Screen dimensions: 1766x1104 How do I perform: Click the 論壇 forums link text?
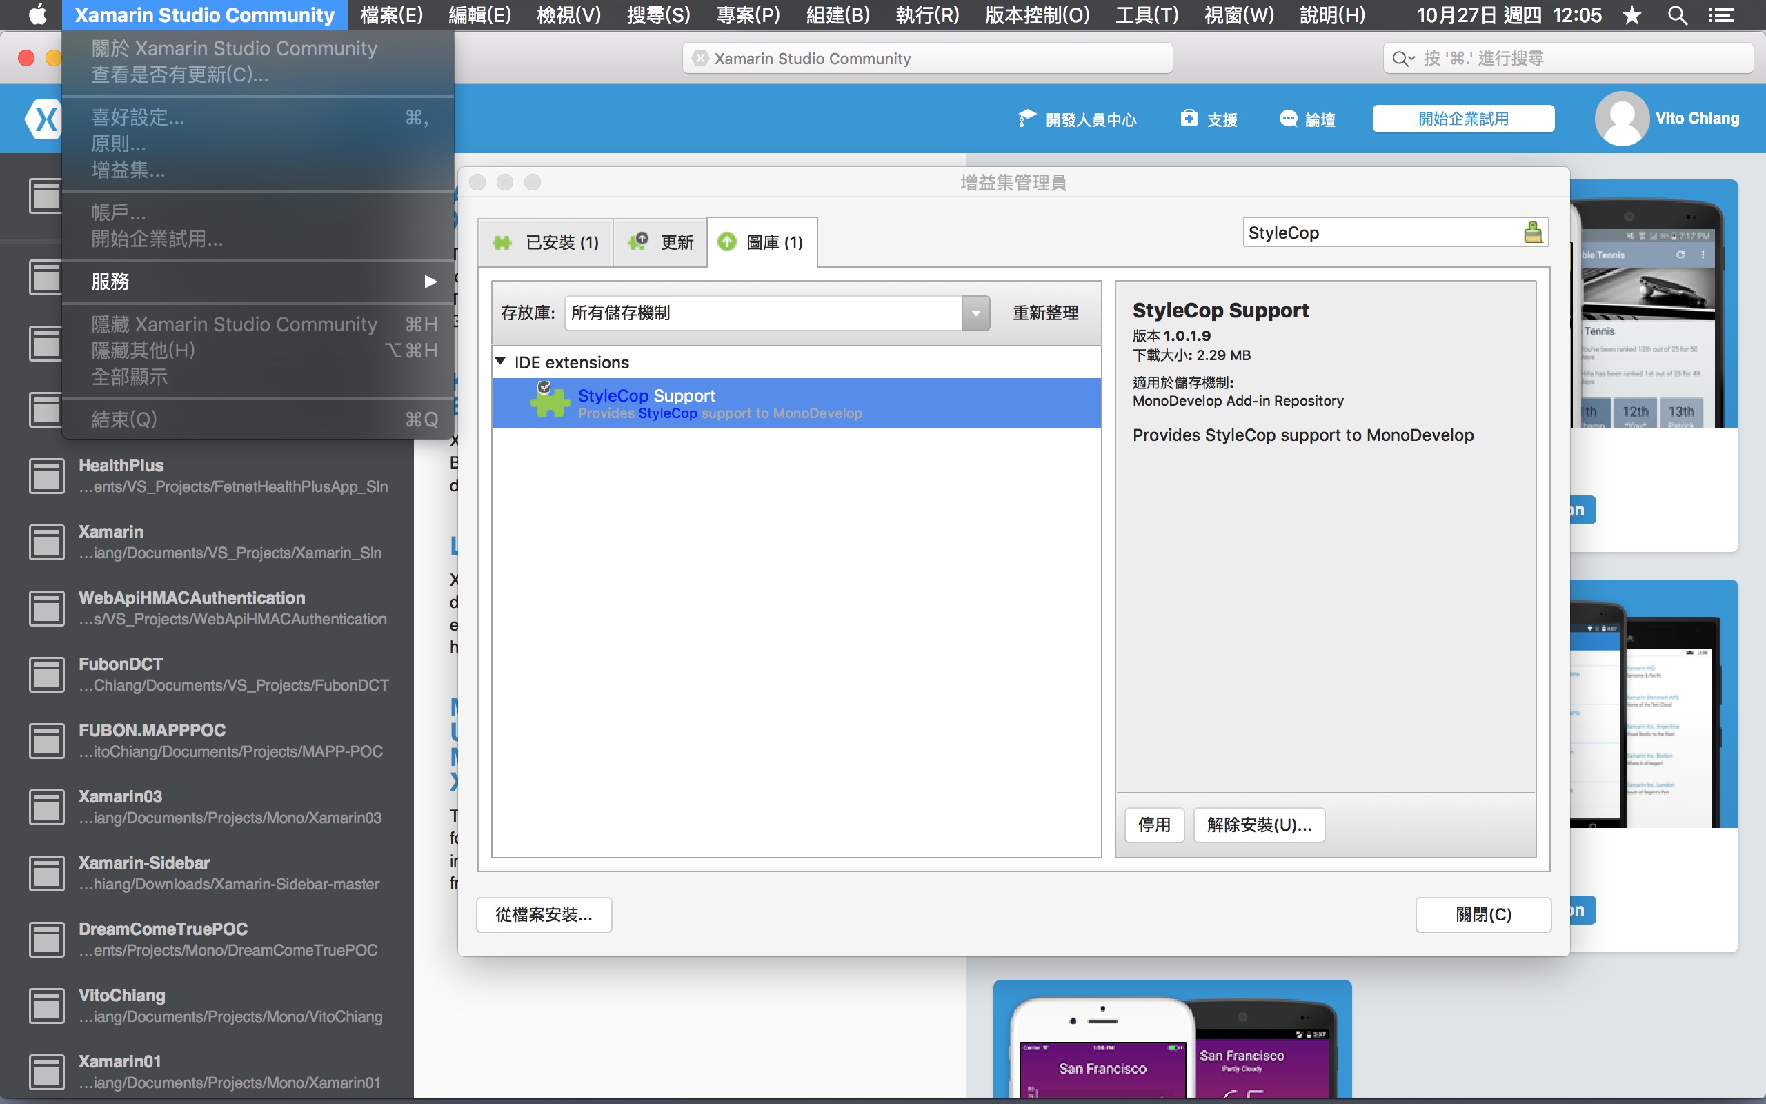coord(1320,119)
